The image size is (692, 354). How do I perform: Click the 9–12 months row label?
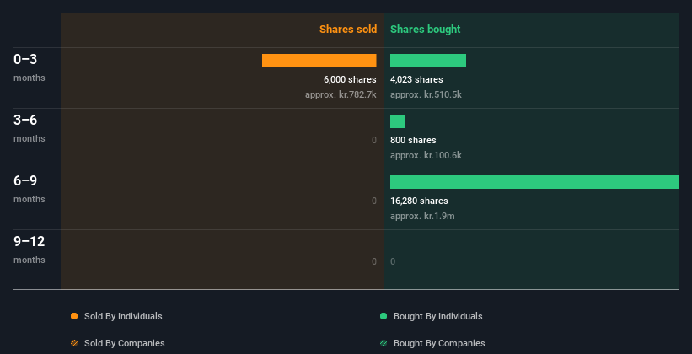[30, 249]
